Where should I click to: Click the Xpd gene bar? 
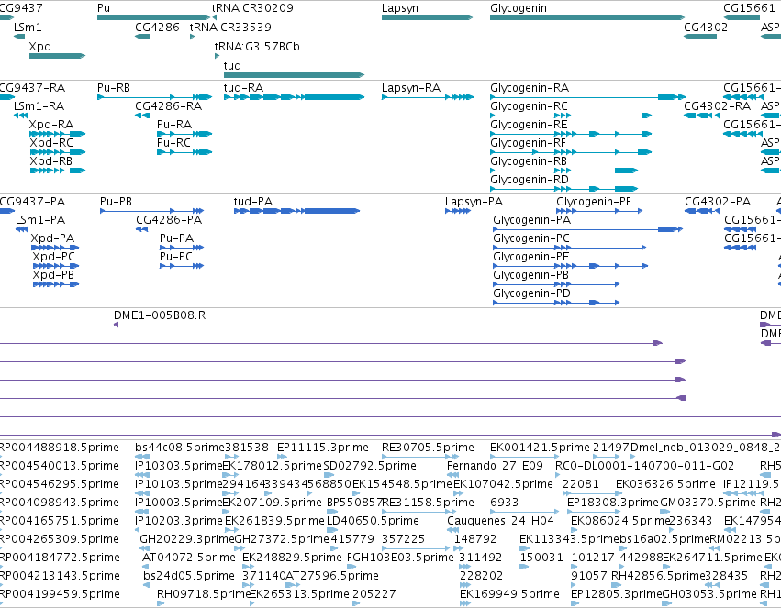point(57,56)
